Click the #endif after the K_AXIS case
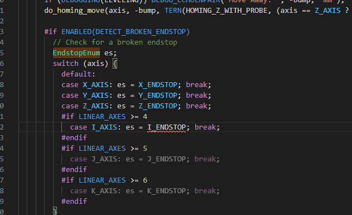This screenshot has height=215, width=352. (x=74, y=201)
